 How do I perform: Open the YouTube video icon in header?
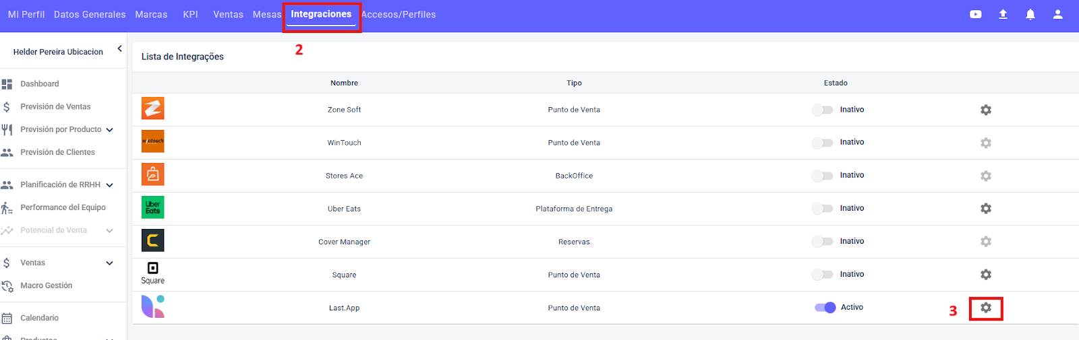(975, 14)
